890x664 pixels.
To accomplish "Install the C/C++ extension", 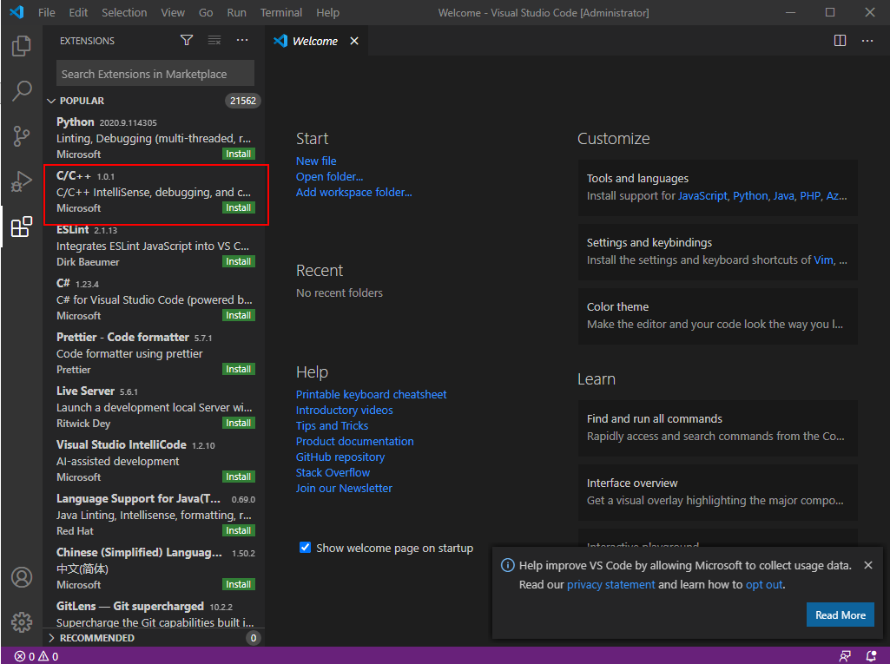I will coord(238,208).
